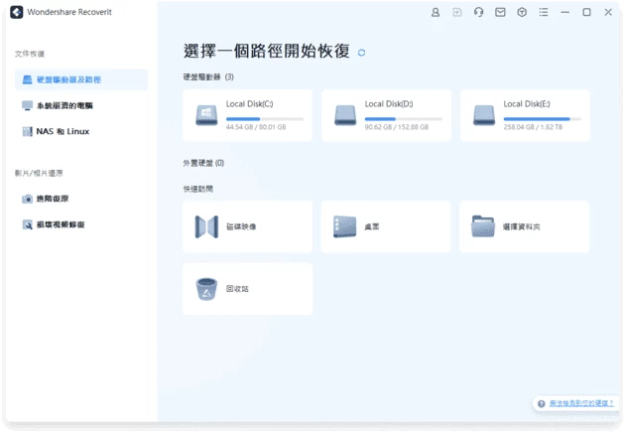Screen dimensions: 628x432
Task: Choose 磁碟映像 disk image option
Action: (248, 226)
